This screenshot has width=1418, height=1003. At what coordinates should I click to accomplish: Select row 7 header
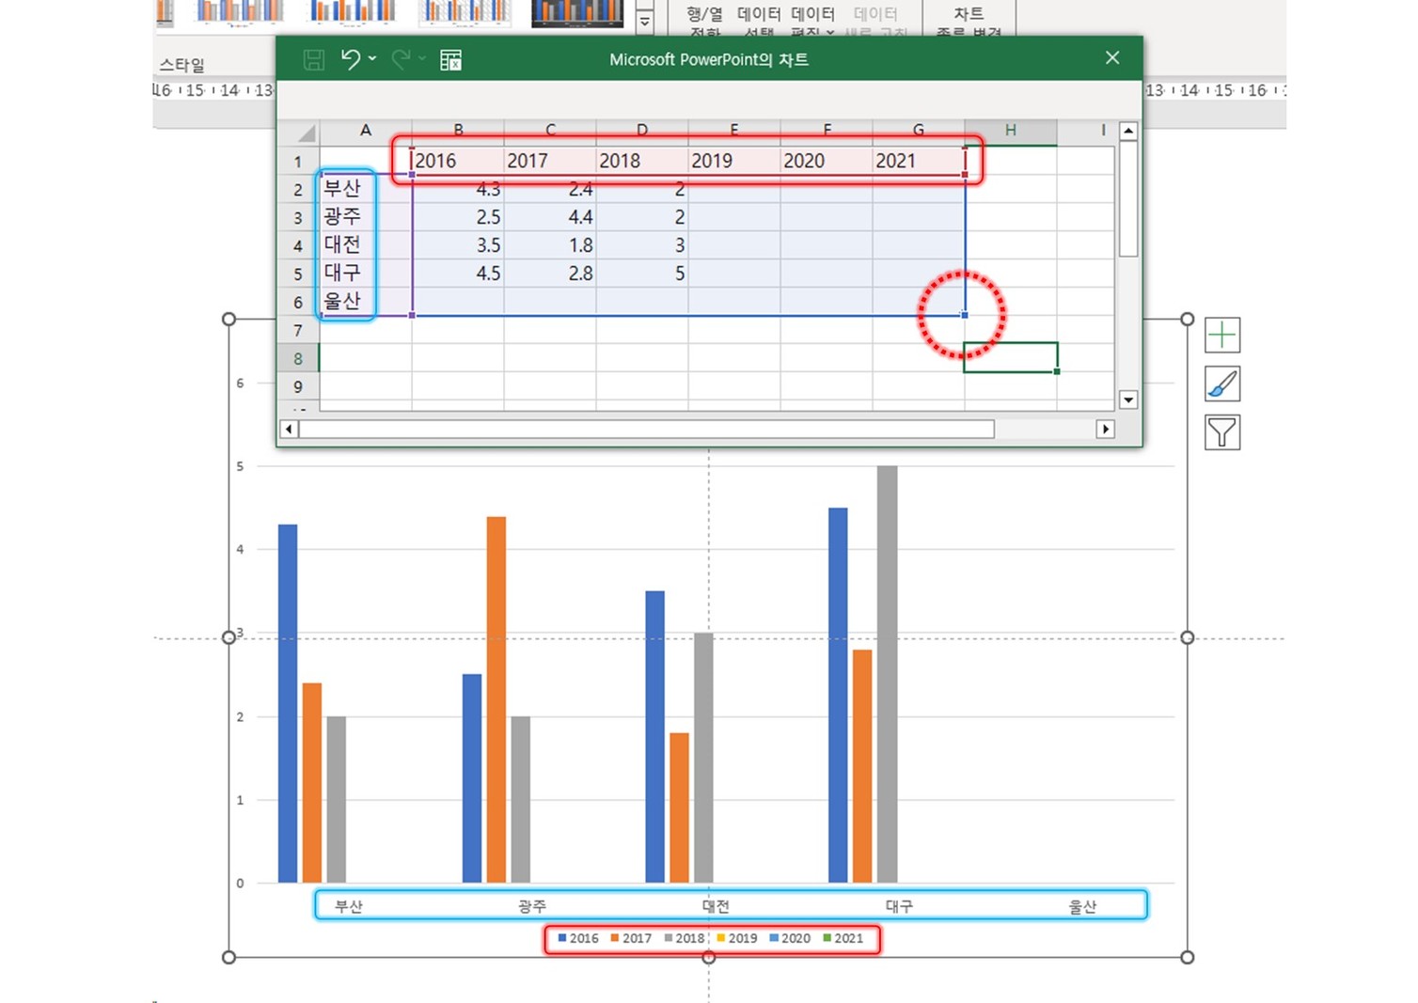coord(298,330)
